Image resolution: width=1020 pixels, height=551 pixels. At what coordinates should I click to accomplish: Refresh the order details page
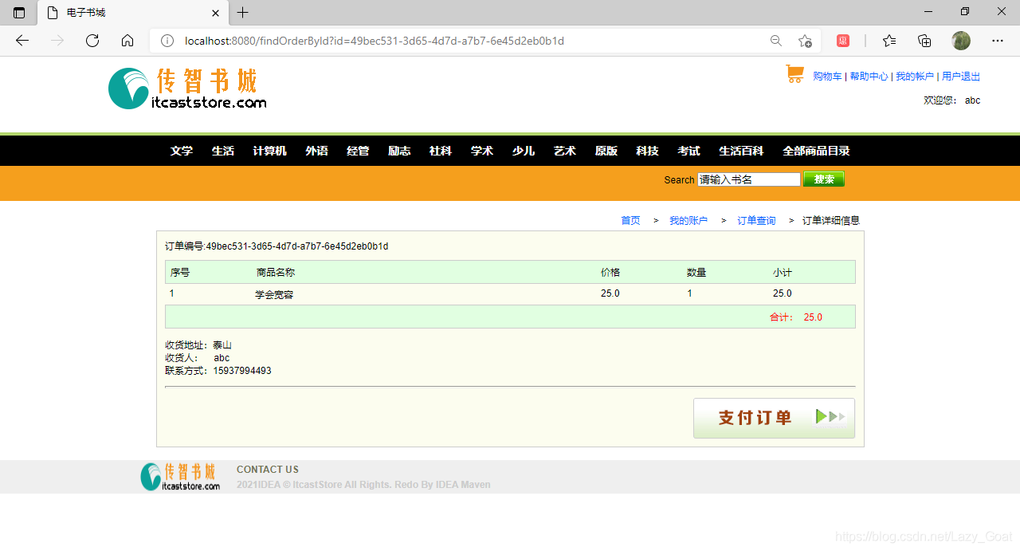92,41
